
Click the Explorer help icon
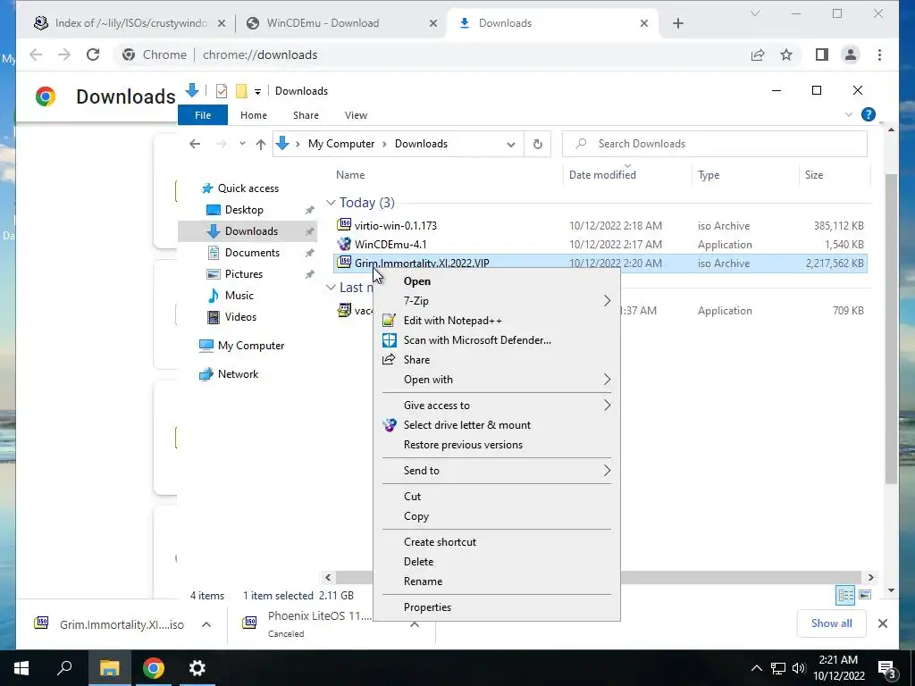pyautogui.click(x=869, y=115)
